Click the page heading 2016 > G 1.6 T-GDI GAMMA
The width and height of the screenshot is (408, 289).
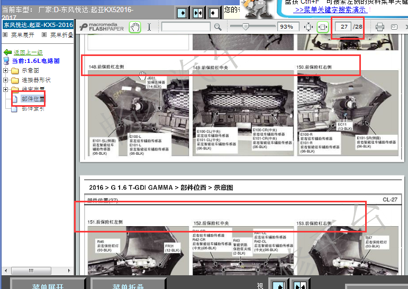(161, 188)
